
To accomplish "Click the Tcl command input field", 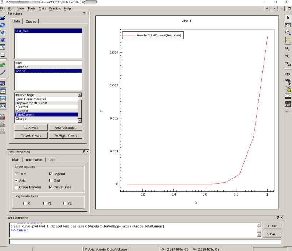I will pos(145,242).
